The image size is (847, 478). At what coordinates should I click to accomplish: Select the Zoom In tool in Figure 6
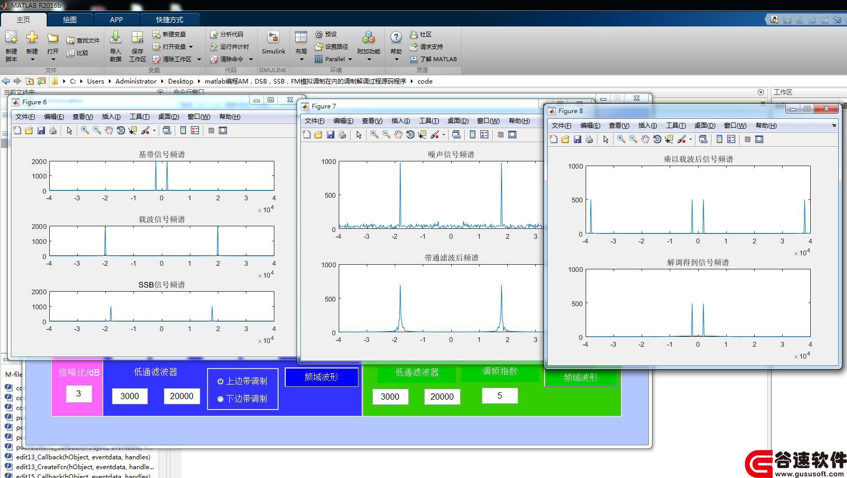85,130
